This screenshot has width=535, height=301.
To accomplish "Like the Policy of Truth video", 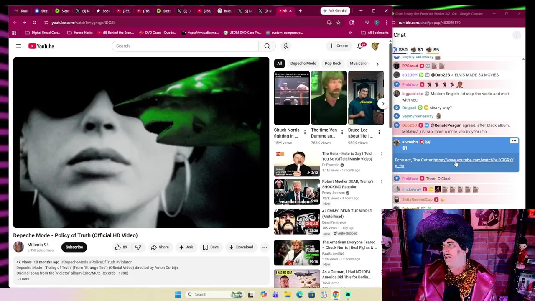I will [x=121, y=247].
